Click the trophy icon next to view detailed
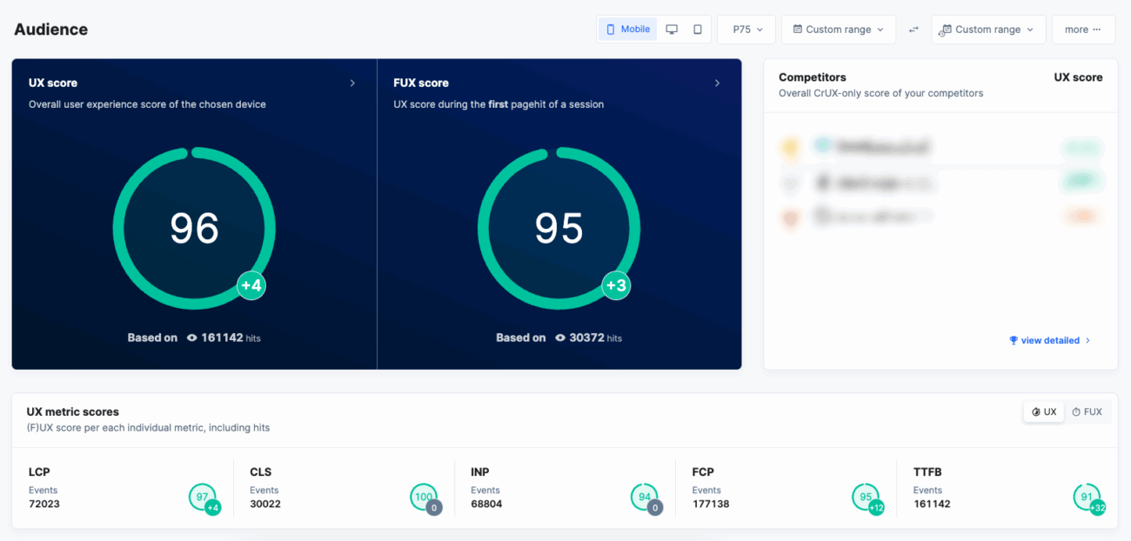This screenshot has width=1131, height=541. click(1014, 341)
